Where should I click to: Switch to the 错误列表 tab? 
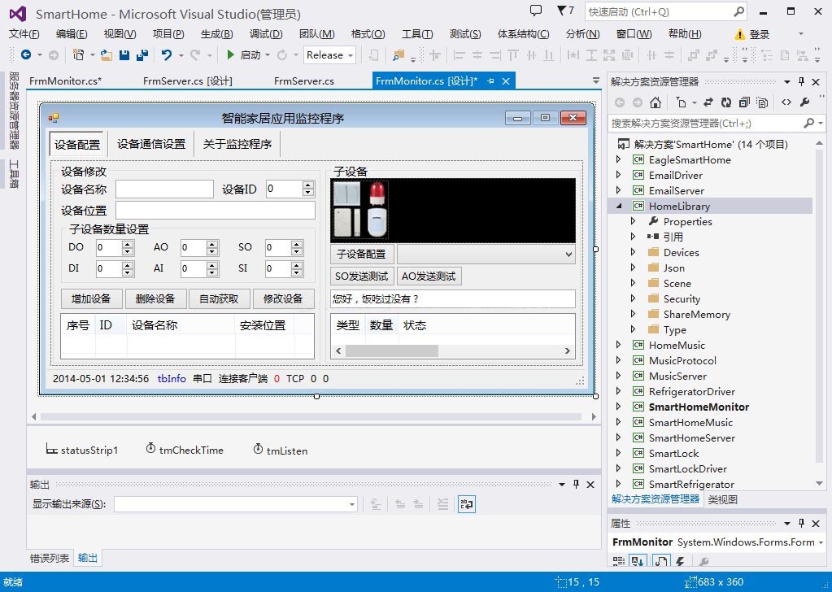[x=50, y=558]
